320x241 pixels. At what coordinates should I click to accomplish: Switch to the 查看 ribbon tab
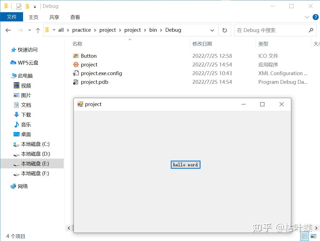tap(75, 17)
